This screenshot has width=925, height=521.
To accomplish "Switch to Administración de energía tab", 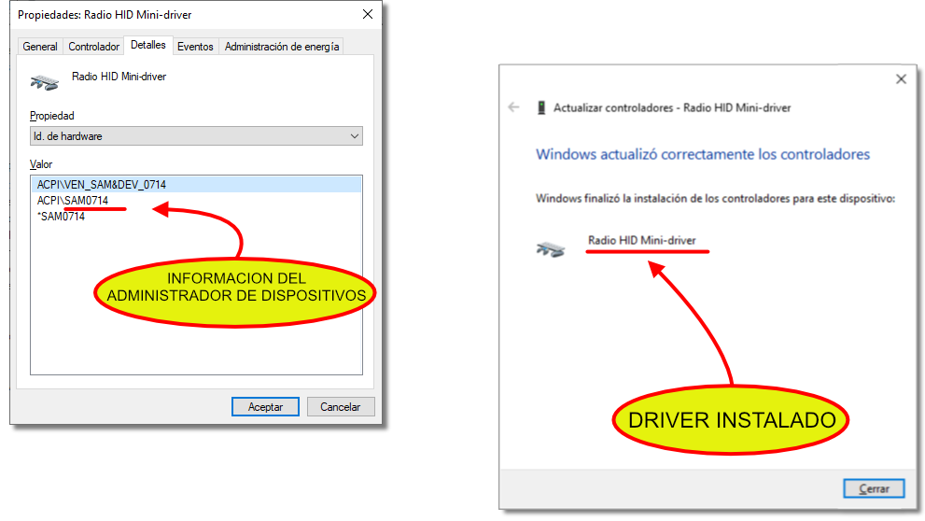I will 281,47.
